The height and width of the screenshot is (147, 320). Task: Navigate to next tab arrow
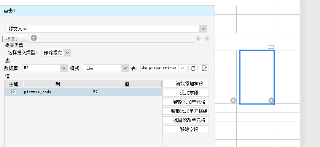click(x=207, y=39)
